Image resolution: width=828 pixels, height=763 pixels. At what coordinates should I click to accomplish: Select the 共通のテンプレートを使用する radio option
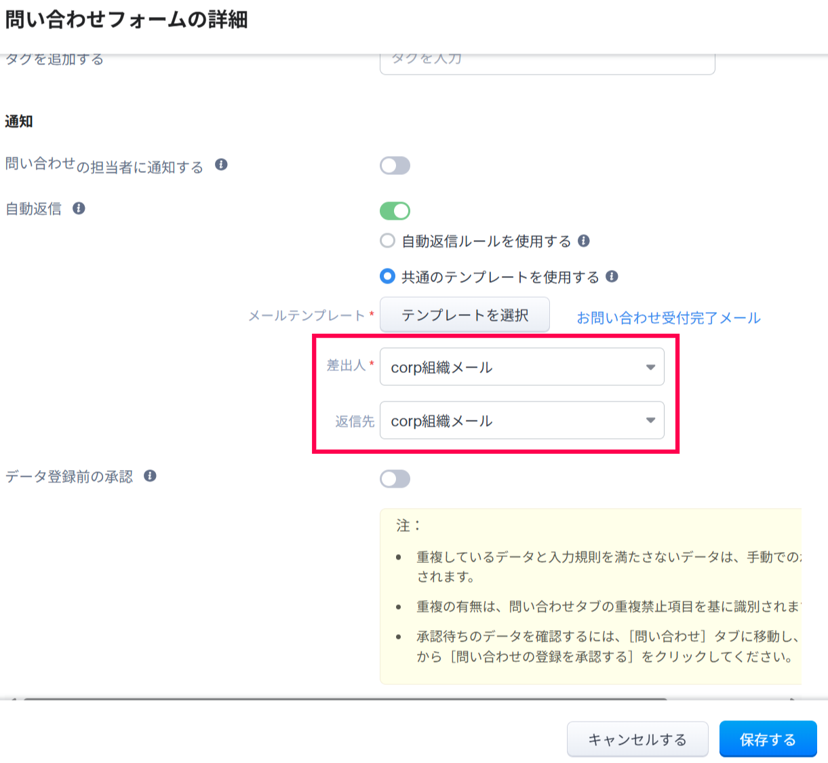(387, 276)
